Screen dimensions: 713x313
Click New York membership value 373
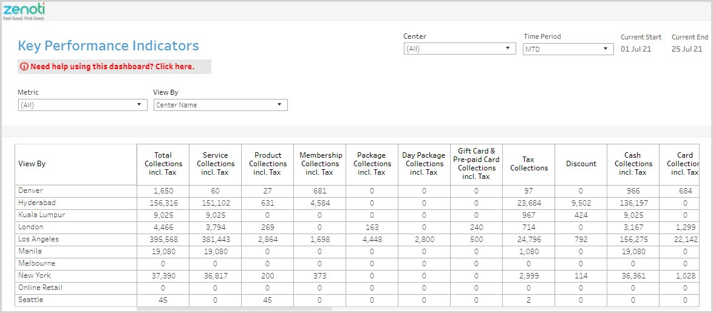coord(319,276)
